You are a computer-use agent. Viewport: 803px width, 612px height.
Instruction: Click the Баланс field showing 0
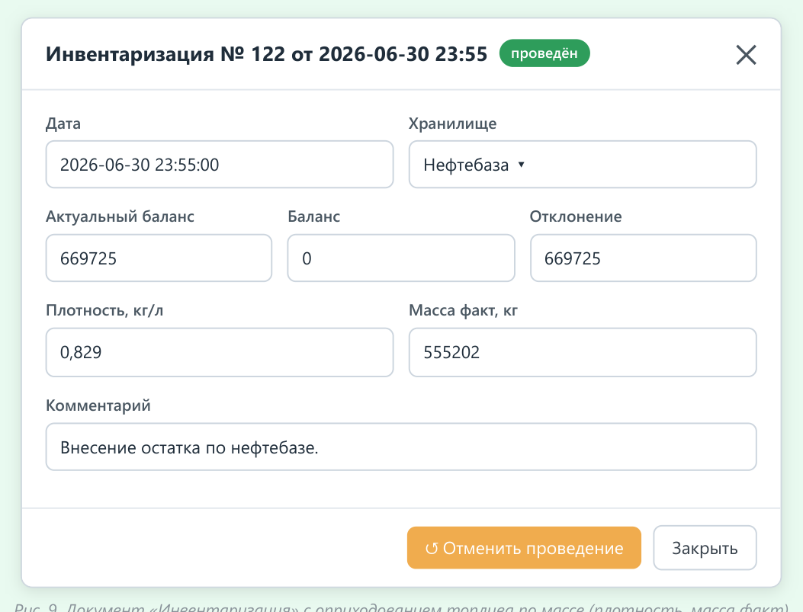coord(401,258)
